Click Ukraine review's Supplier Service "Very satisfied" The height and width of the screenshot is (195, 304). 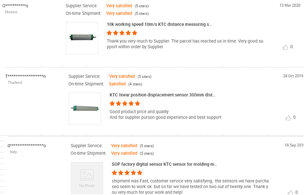(x=119, y=6)
